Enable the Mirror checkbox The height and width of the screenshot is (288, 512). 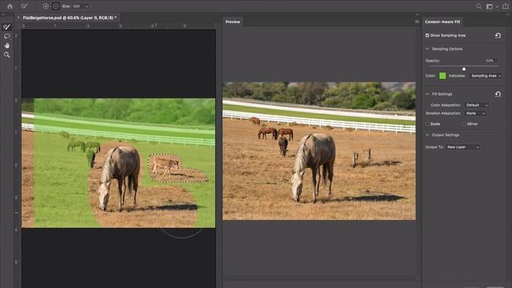pos(464,124)
